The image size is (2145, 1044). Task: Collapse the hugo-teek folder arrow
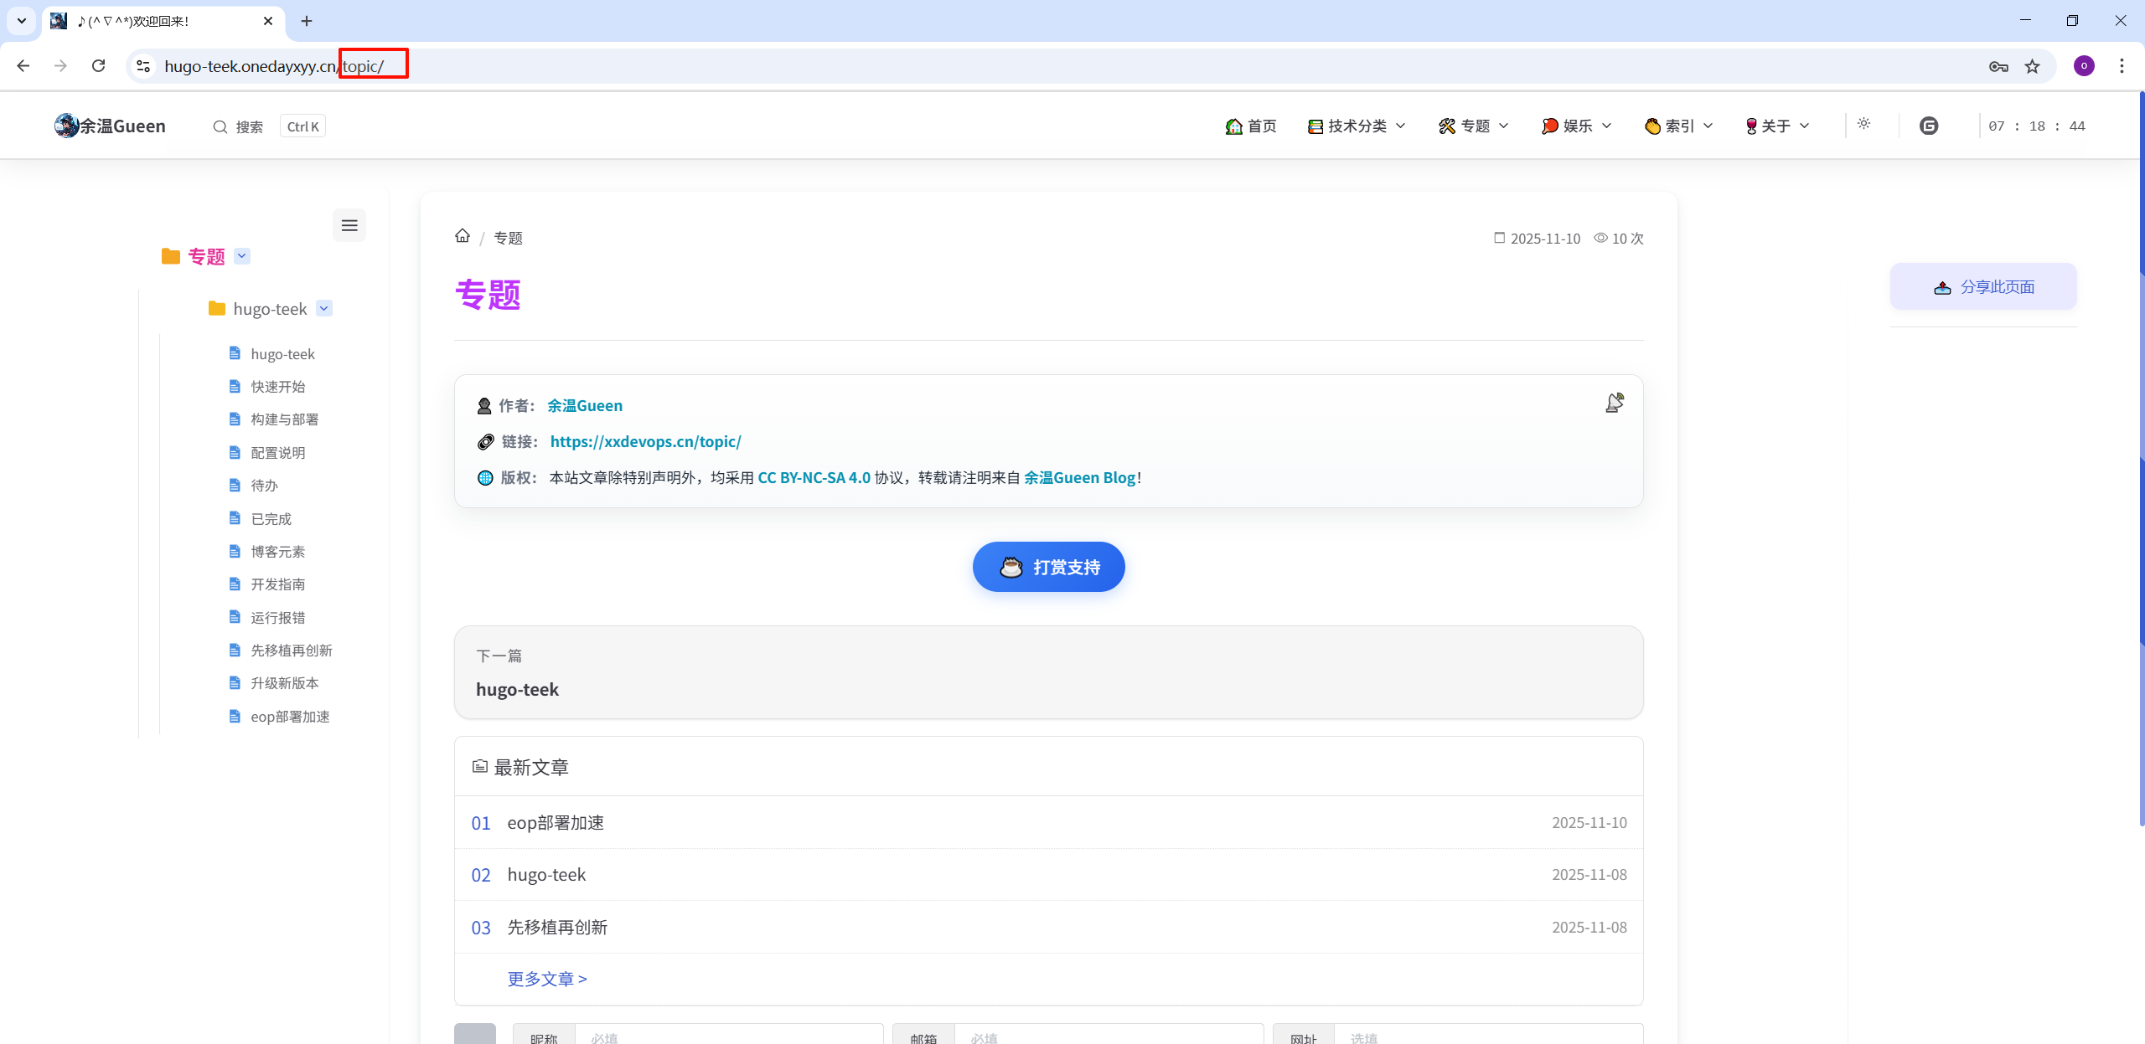(324, 309)
